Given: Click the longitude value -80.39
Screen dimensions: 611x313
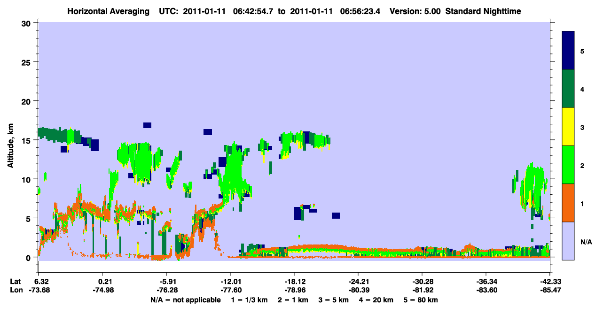Looking at the screenshot, I should [358, 290].
